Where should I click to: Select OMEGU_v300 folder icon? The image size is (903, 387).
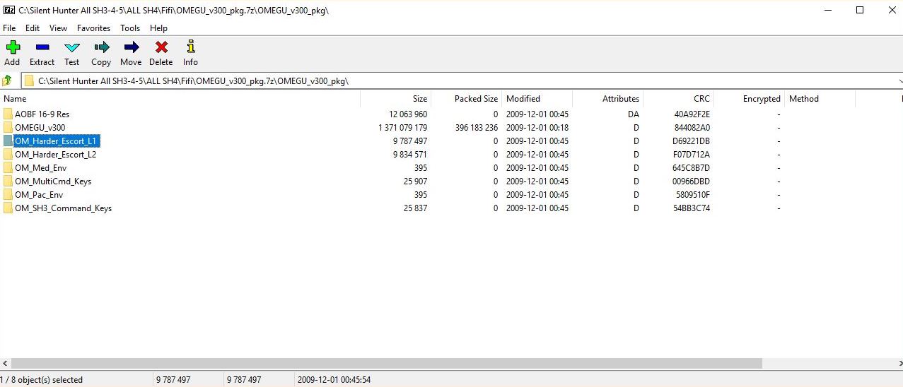click(8, 127)
